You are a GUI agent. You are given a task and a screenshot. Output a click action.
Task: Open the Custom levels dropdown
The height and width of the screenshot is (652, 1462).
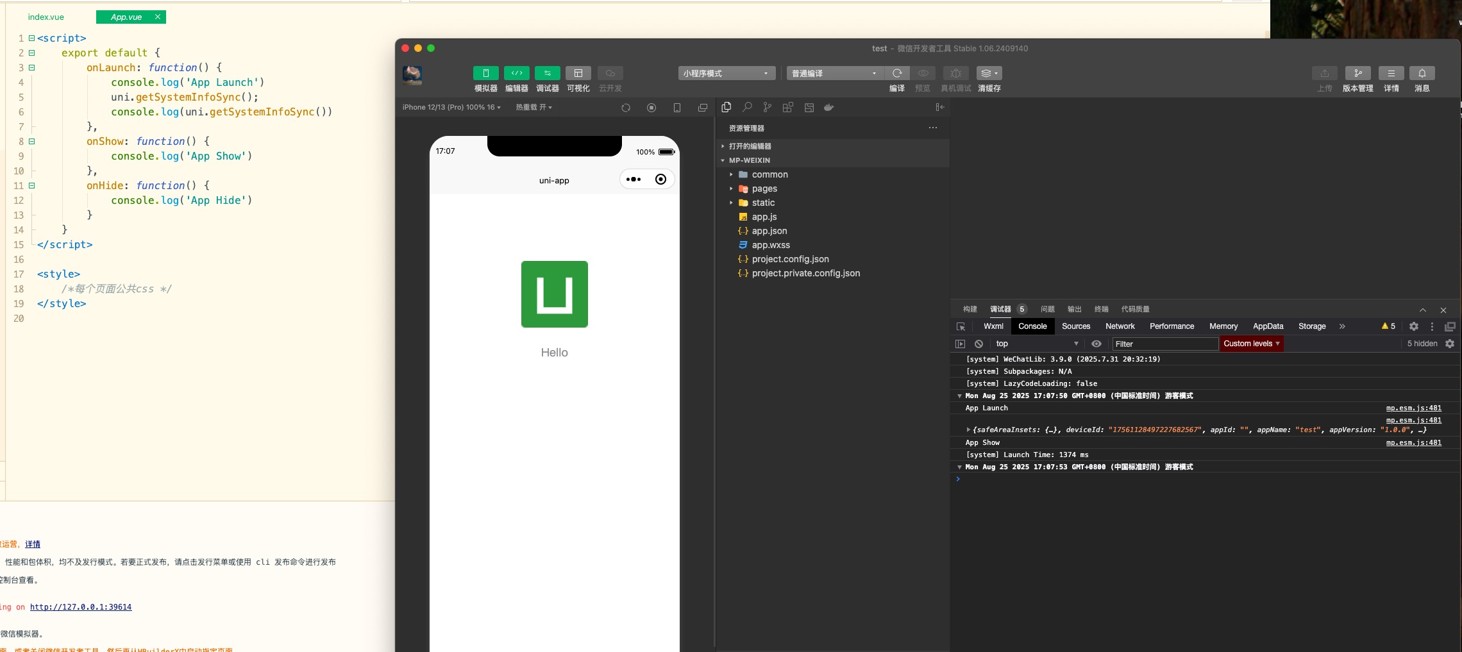[x=1251, y=344]
